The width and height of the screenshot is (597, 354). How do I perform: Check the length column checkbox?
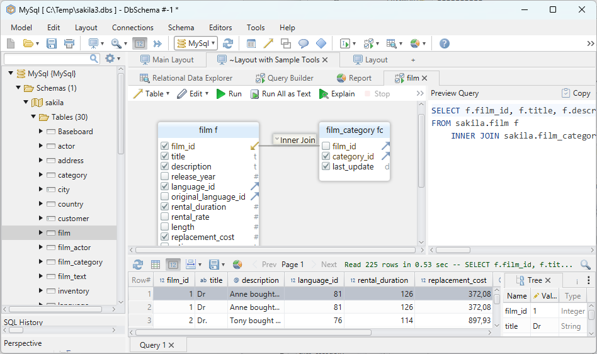coord(164,227)
